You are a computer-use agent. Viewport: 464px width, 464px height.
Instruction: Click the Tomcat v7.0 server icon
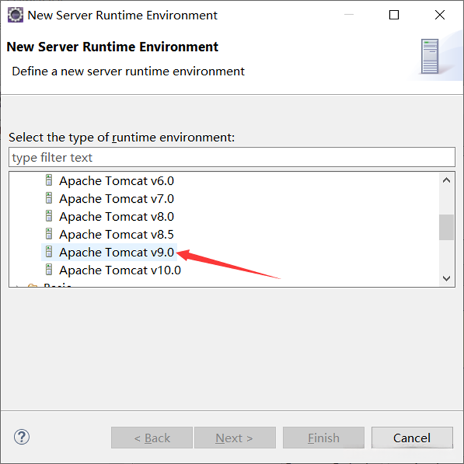(x=49, y=199)
